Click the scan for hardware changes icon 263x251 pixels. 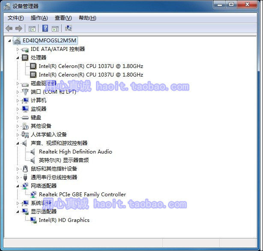69,28
